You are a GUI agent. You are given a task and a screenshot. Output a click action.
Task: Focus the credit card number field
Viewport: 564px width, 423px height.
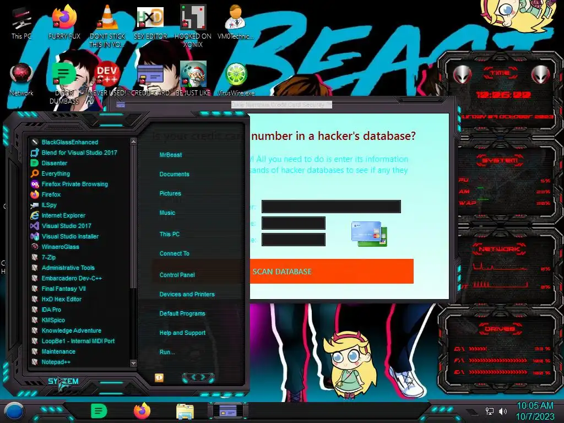(331, 207)
